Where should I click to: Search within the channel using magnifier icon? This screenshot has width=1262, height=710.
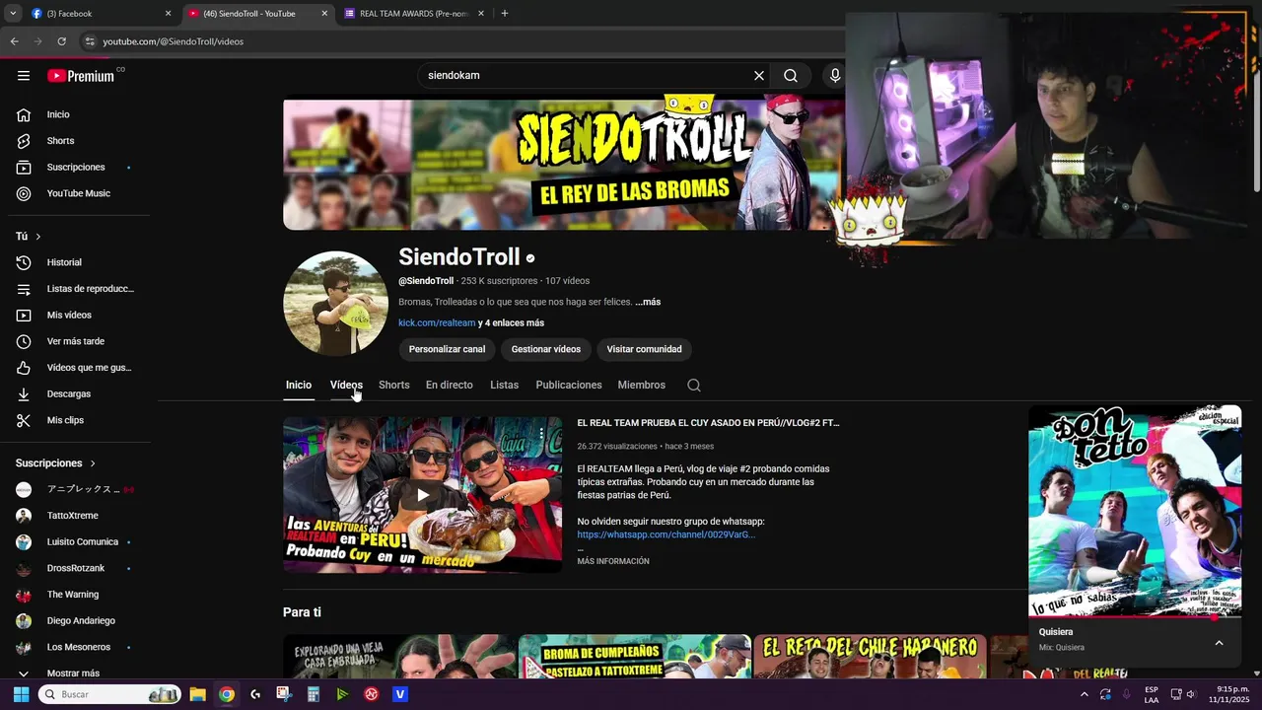pos(694,386)
